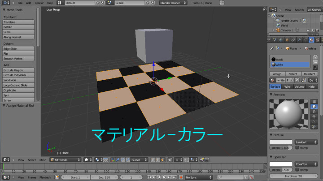Image resolution: width=323 pixels, height=181 pixels.
Task: Choose the cube preview type icon
Action: tap(314, 112)
